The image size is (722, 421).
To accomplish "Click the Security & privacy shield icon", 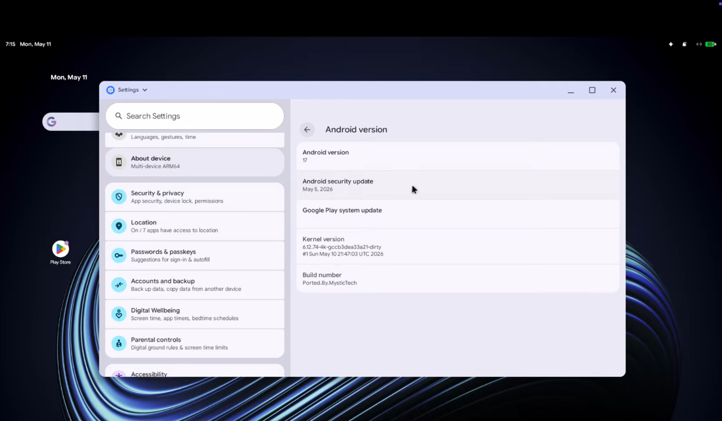I will [x=119, y=197].
